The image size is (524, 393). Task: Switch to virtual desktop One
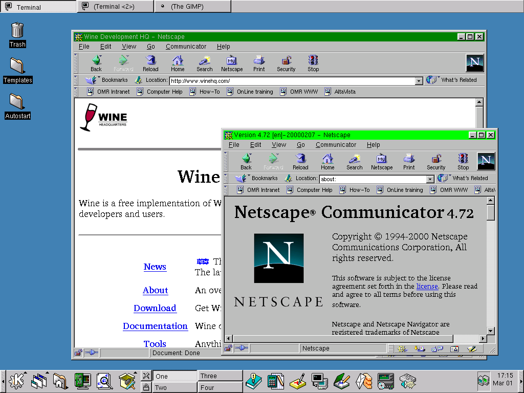pyautogui.click(x=174, y=376)
